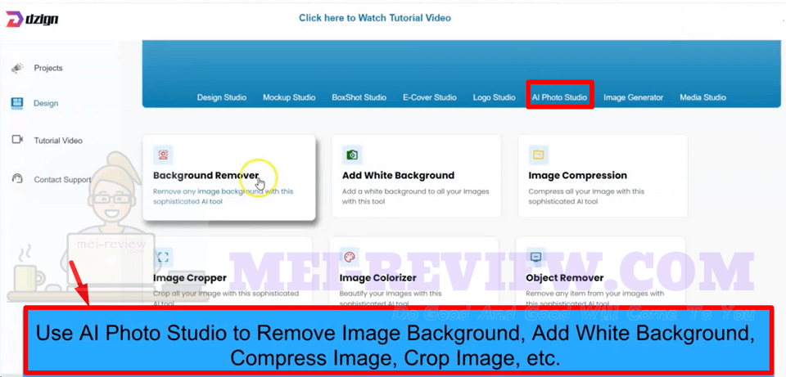Open the Image Cropper tool

228,272
